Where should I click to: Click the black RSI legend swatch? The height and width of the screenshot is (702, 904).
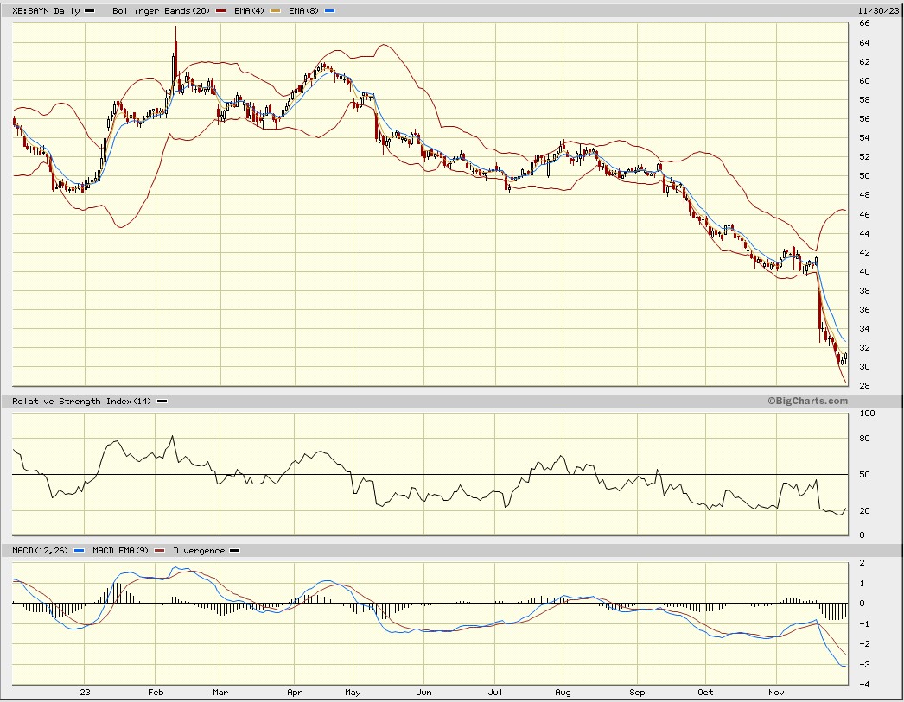tap(162, 402)
